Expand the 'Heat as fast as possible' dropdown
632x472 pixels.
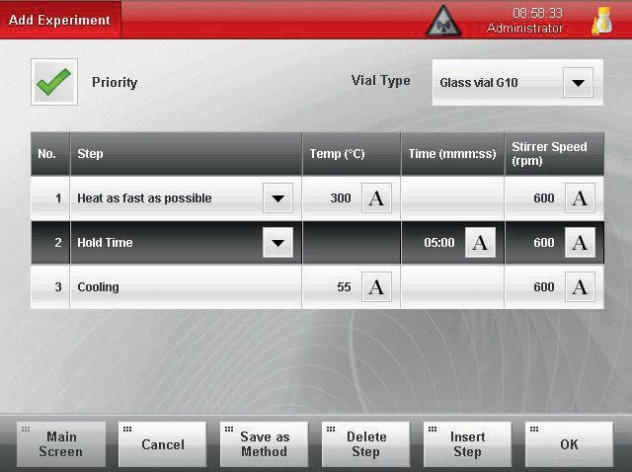click(x=277, y=198)
